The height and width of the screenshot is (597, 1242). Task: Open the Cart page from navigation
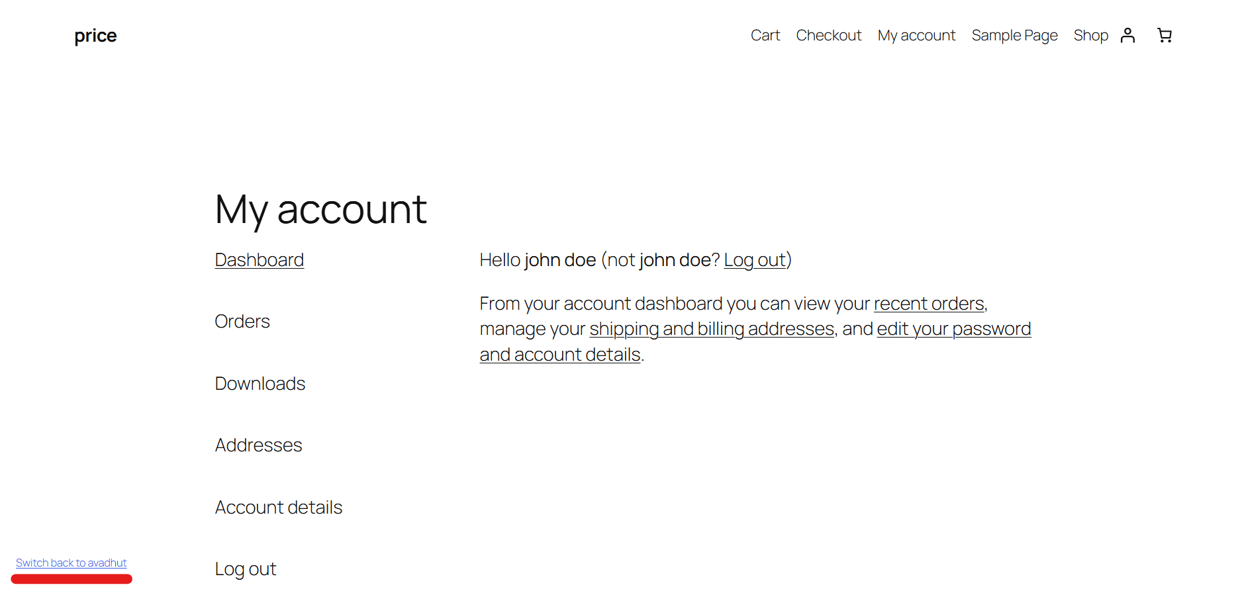coord(765,35)
